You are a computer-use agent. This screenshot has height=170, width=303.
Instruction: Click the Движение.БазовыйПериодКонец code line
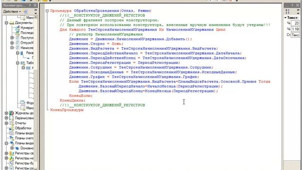(x=148, y=91)
